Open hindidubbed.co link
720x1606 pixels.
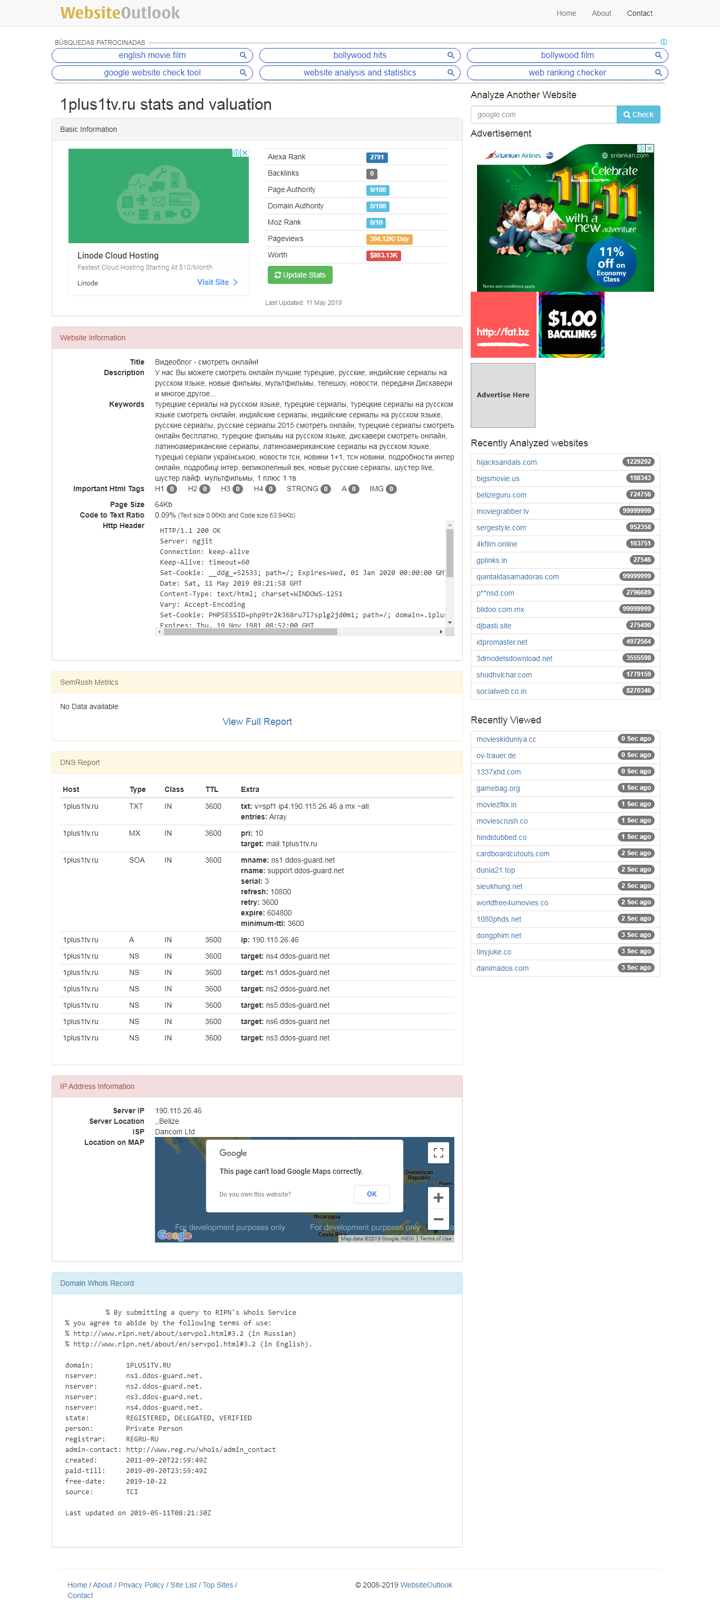[501, 837]
